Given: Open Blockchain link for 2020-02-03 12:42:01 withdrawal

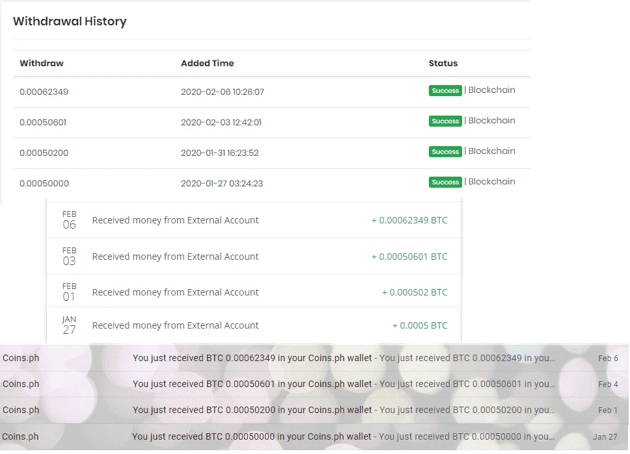Looking at the screenshot, I should point(492,121).
